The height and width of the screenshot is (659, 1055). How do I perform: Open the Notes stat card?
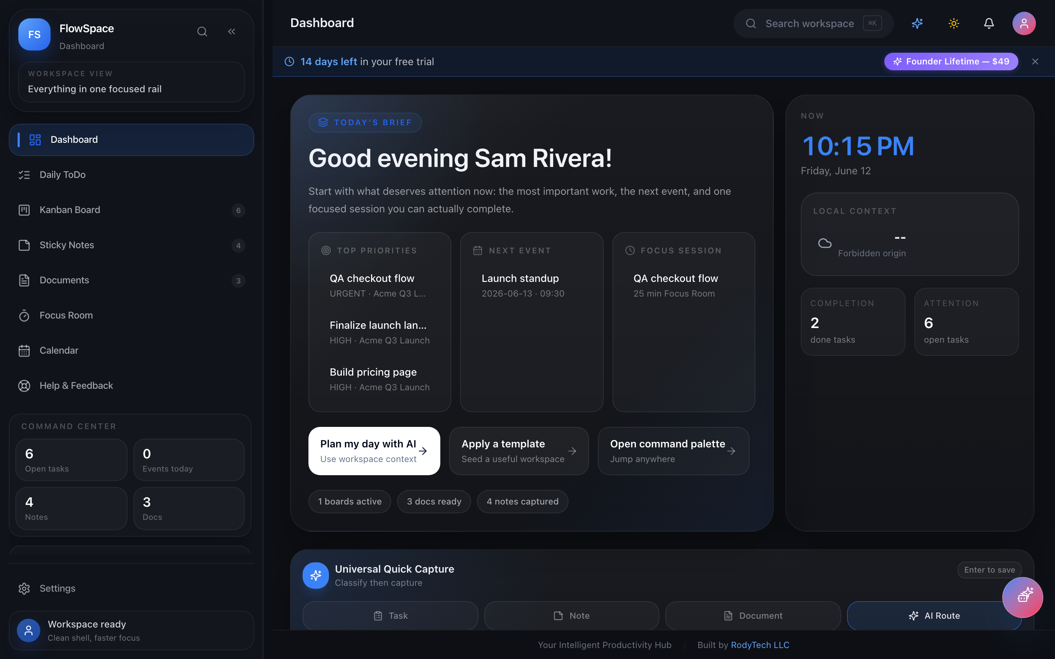(71, 508)
